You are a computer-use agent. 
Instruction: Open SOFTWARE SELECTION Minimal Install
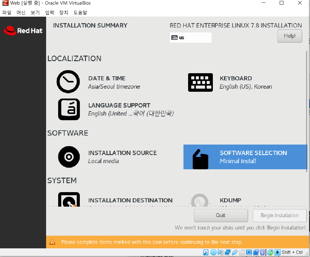[x=245, y=157]
